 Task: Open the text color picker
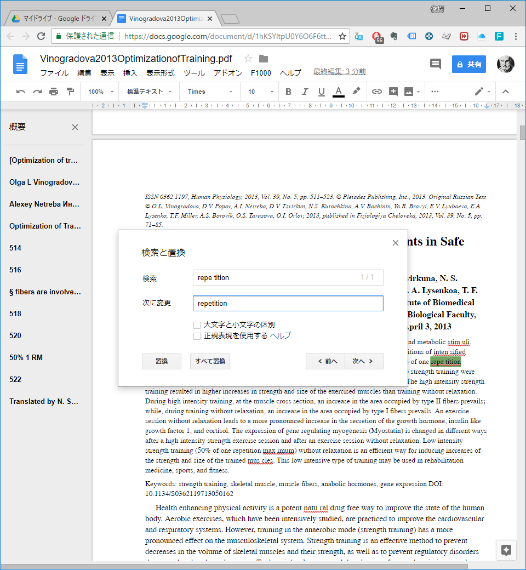(x=338, y=92)
